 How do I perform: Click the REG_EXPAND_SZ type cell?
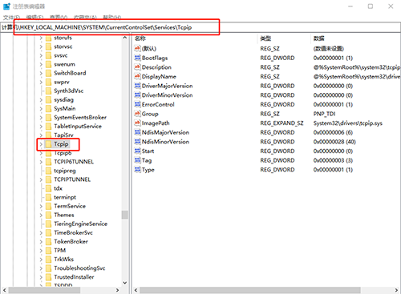(x=282, y=123)
